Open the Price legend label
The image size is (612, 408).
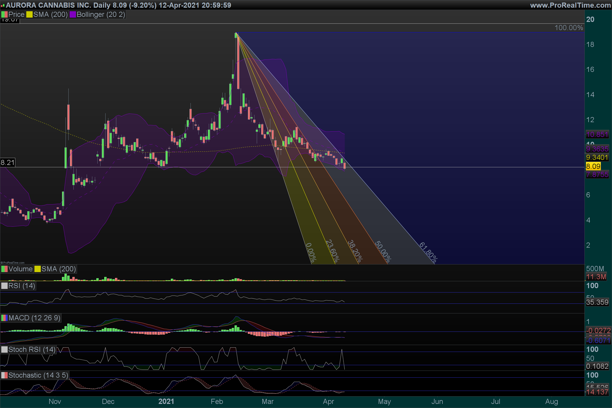[x=16, y=15]
